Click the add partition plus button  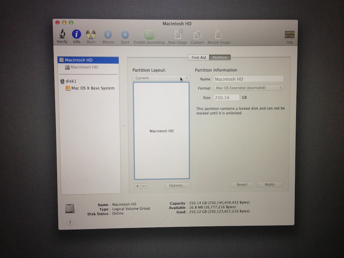137,186
